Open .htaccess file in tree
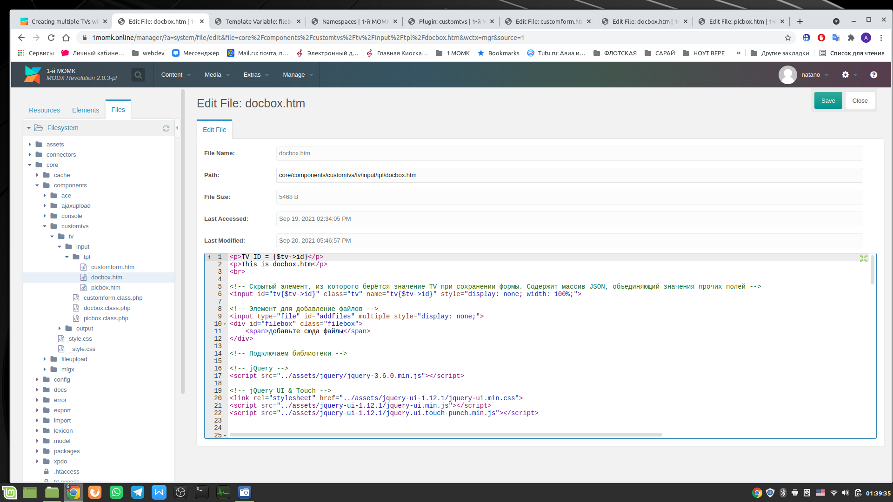Viewport: 893px width, 502px height. point(67,472)
